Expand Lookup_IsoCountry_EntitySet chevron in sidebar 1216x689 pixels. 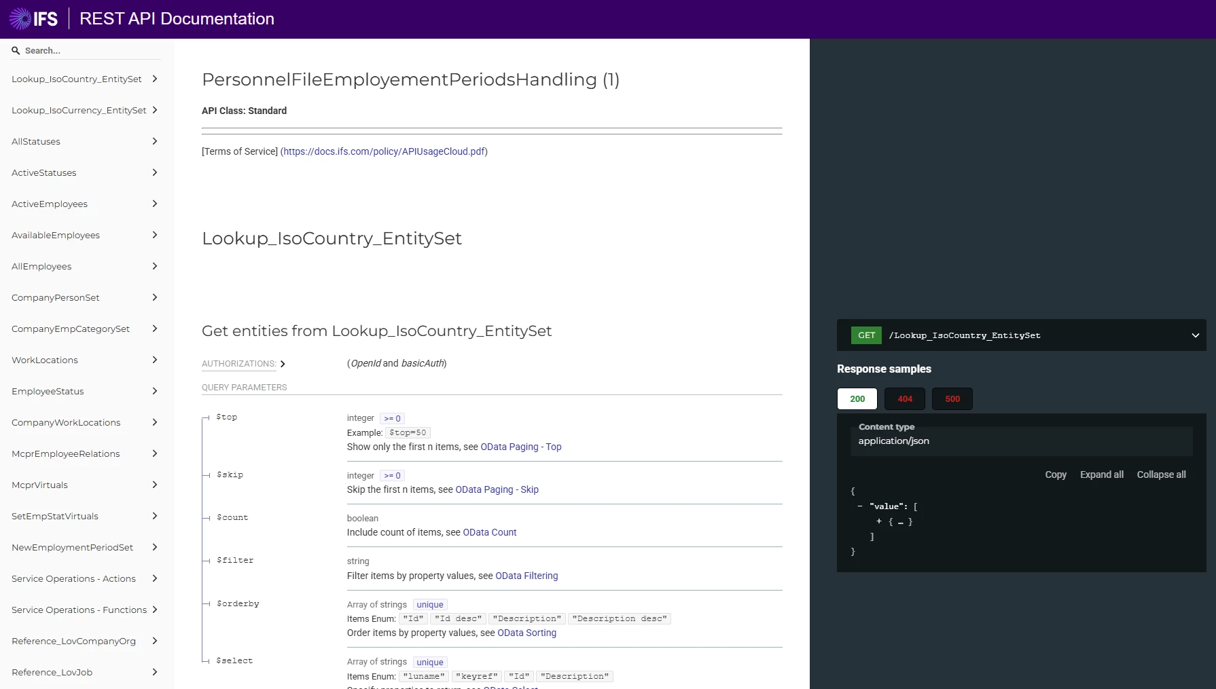(x=155, y=79)
